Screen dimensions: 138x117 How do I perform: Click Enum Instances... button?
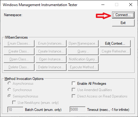(x=51, y=43)
